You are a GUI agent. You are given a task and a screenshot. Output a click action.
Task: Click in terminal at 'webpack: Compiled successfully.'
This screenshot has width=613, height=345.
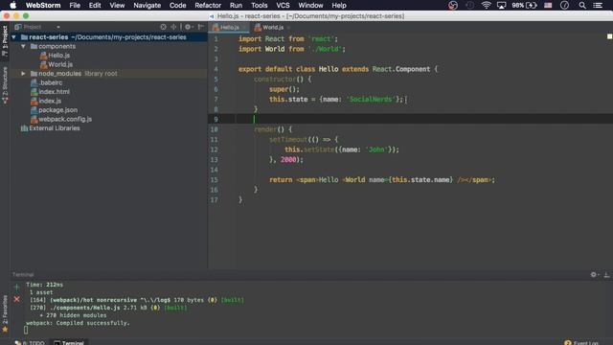pos(78,323)
